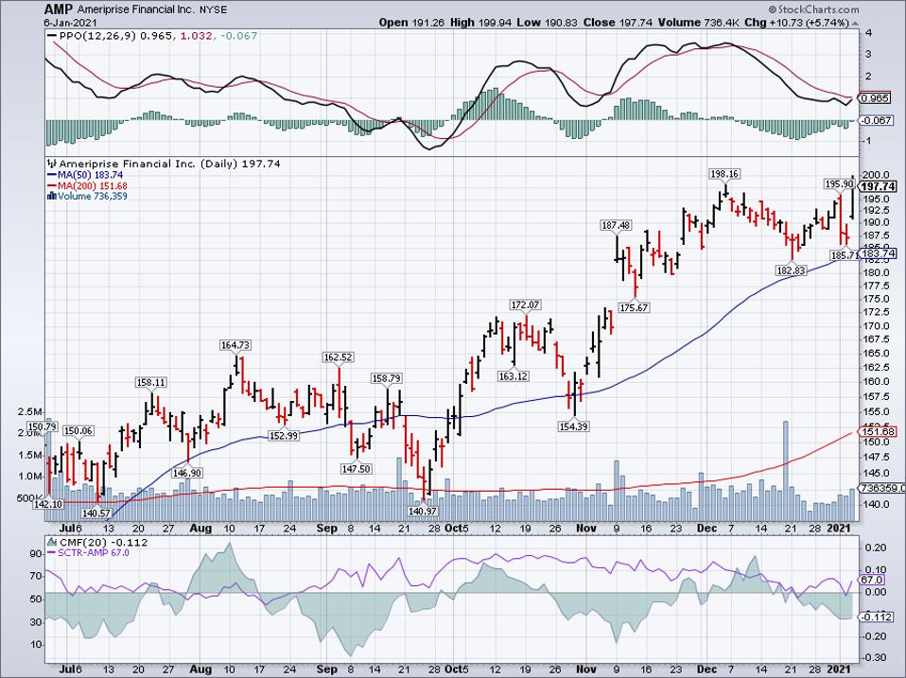Image resolution: width=906 pixels, height=678 pixels.
Task: Click the CMF(20) -0.112 legend
Action: [103, 543]
